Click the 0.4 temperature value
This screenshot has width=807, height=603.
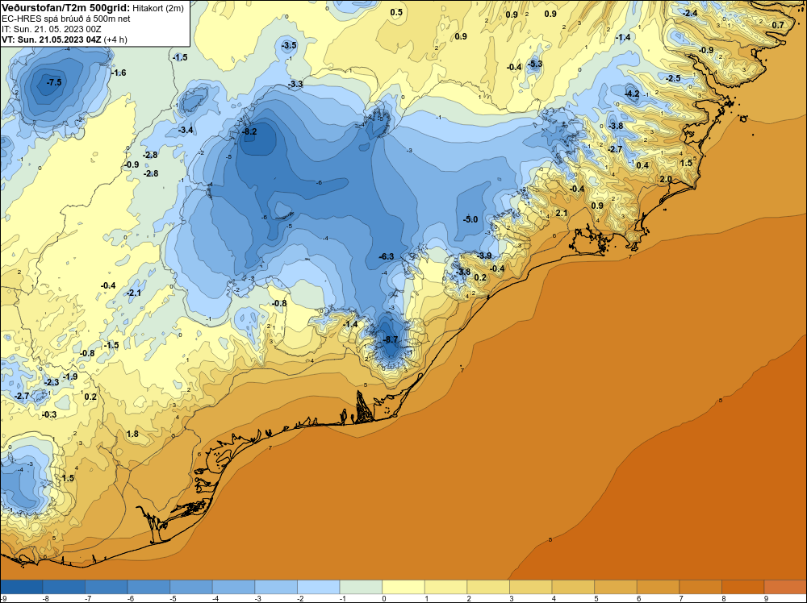[642, 165]
